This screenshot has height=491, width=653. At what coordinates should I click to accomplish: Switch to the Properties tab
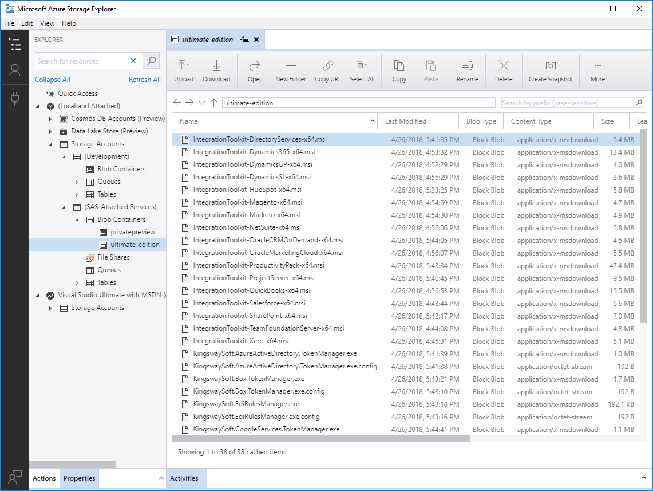click(x=79, y=478)
